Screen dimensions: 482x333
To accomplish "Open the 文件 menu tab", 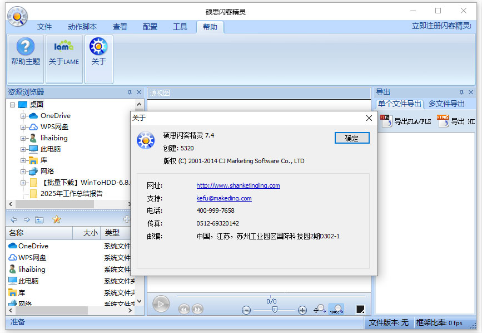I will pyautogui.click(x=44, y=27).
